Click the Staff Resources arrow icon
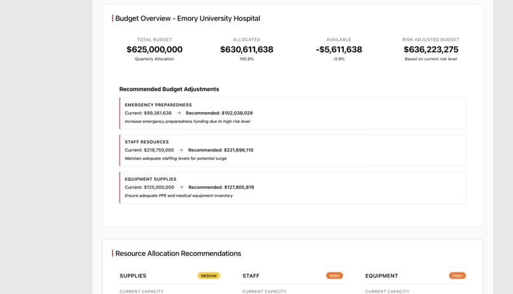 pyautogui.click(x=181, y=150)
